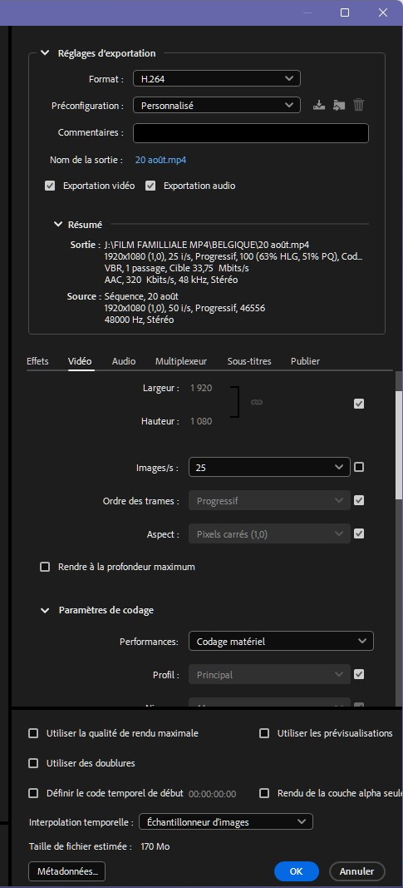Switch to the Multiplexeur tab
403x888 pixels.
click(181, 361)
